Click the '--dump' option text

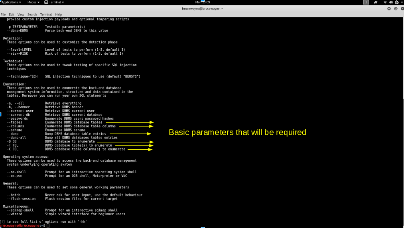(x=13, y=134)
